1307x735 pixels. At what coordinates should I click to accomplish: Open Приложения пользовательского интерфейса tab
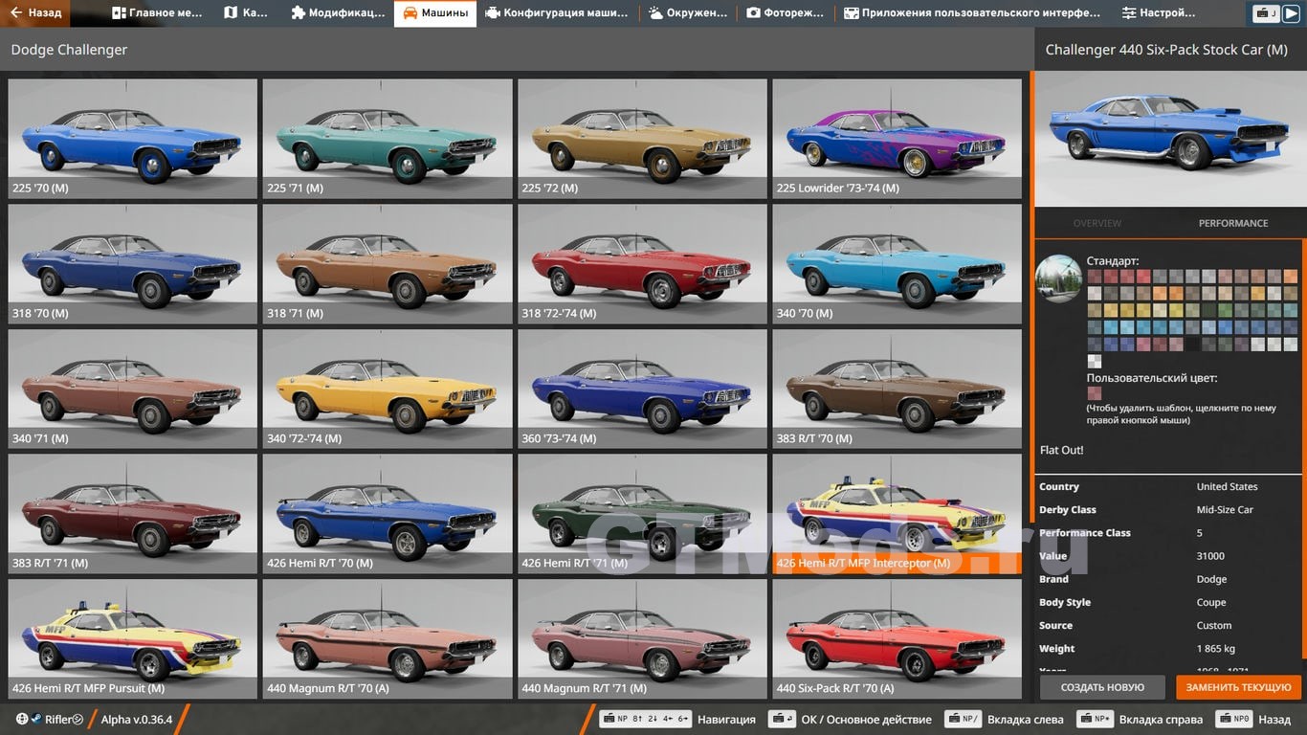[x=972, y=13]
